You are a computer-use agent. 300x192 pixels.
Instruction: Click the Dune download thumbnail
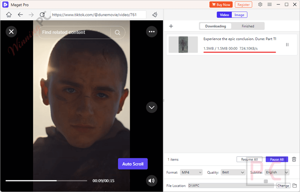[183, 45]
